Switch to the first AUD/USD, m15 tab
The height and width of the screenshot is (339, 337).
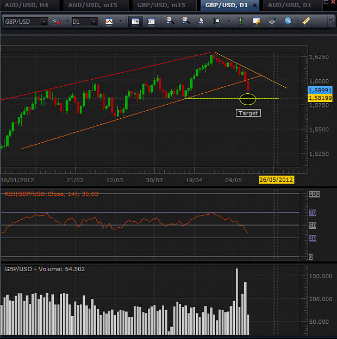click(x=93, y=5)
